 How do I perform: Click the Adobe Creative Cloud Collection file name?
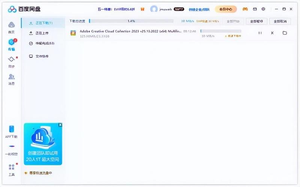click(130, 31)
